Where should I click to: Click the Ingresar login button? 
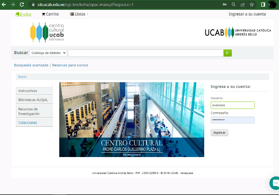click(219, 133)
